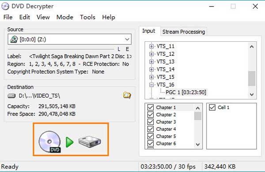This screenshot has height=172, width=265.
Task: Uncheck Chapter 2 checkbox
Action: coord(151,115)
